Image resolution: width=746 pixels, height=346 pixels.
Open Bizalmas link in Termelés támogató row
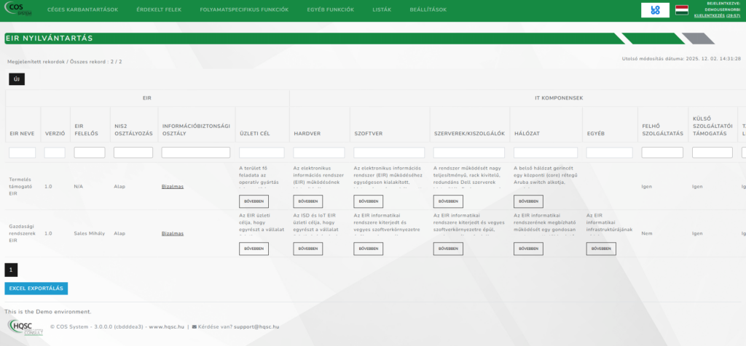point(172,187)
